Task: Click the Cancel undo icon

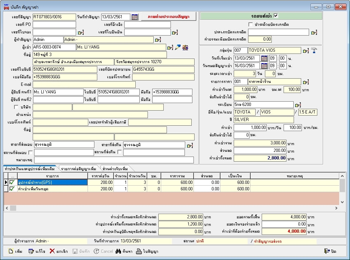Action: (96, 251)
